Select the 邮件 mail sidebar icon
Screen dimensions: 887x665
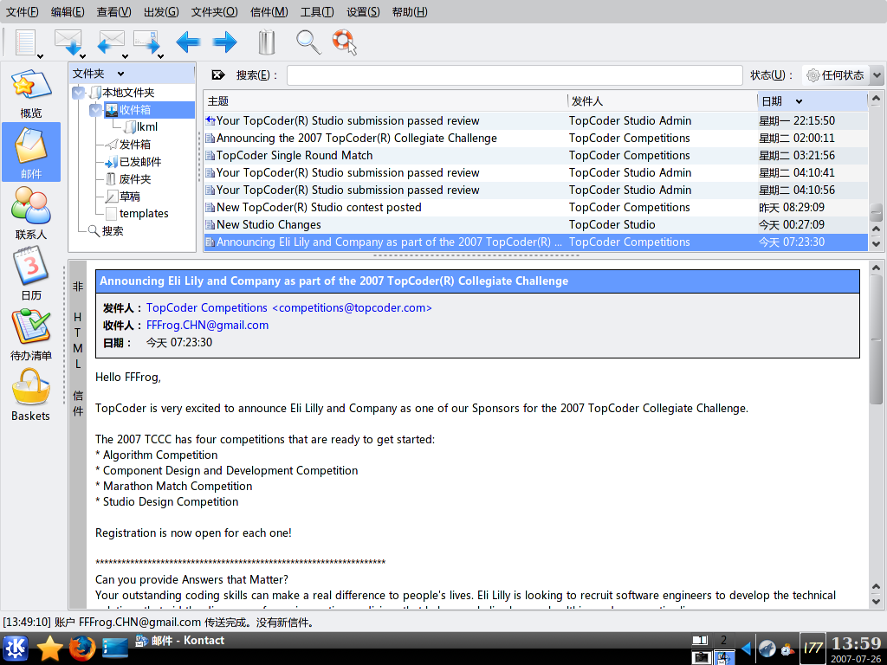[x=31, y=152]
